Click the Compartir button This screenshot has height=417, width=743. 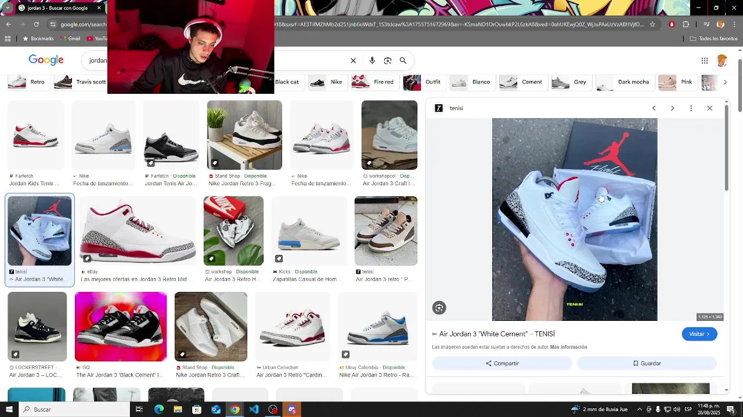(x=503, y=364)
